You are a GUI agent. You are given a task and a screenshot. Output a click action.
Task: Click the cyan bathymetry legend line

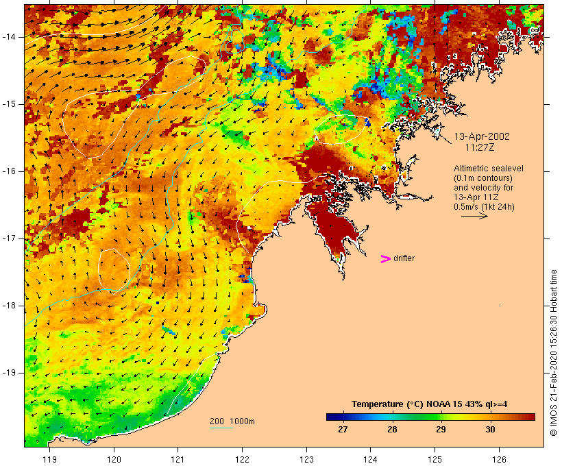coord(221,428)
